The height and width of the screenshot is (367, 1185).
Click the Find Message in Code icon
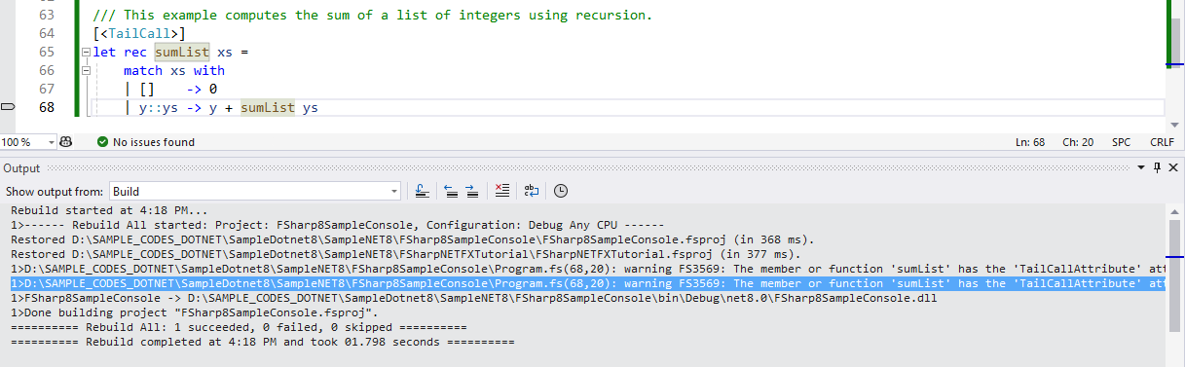pos(424,191)
